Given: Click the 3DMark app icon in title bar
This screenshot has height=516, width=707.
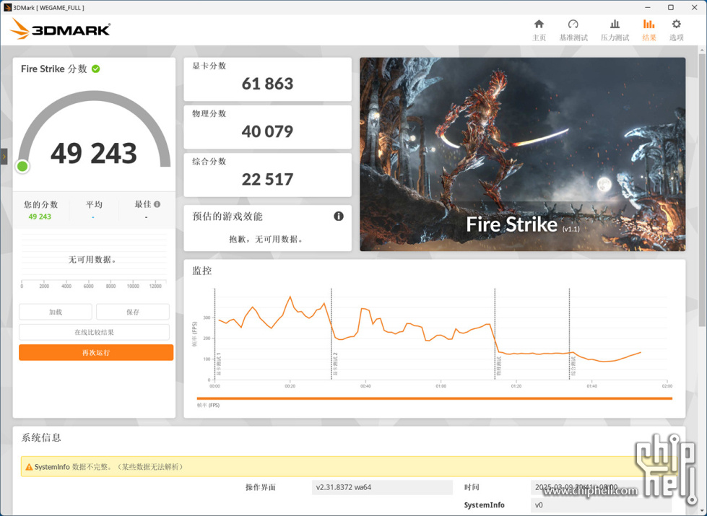Looking at the screenshot, I should [x=7, y=7].
